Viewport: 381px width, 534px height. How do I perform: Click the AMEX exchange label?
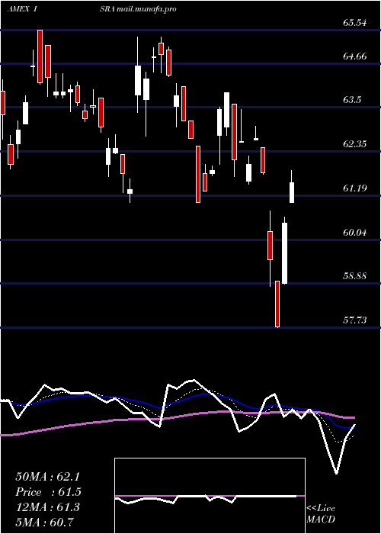tap(18, 9)
